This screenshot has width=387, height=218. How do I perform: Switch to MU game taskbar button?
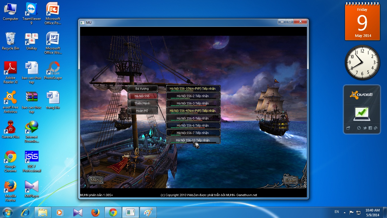click(131, 212)
